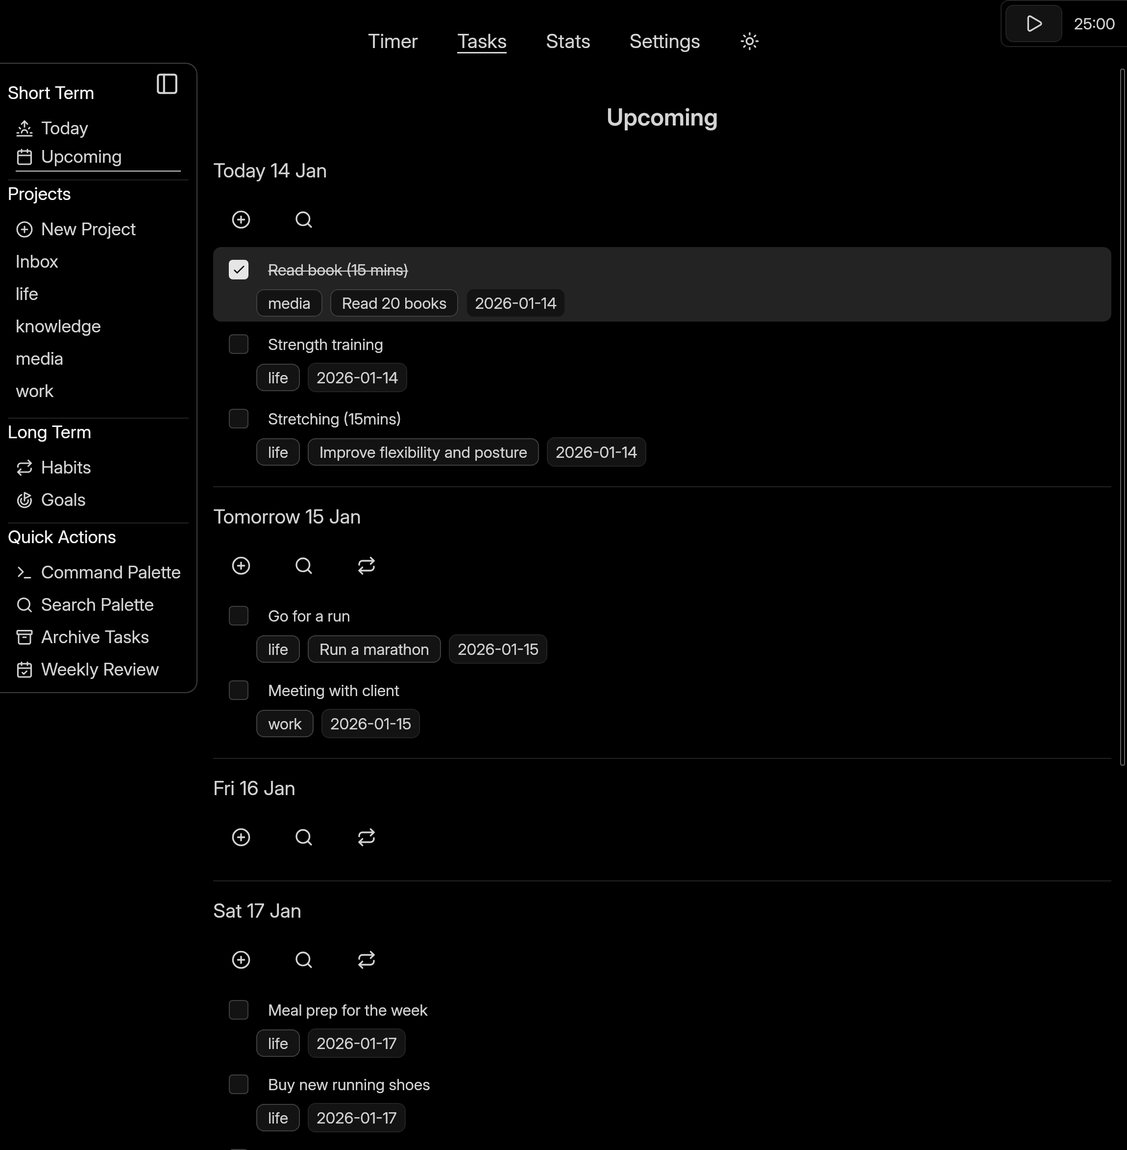The image size is (1127, 1150).
Task: Create a New Project
Action: 88,229
